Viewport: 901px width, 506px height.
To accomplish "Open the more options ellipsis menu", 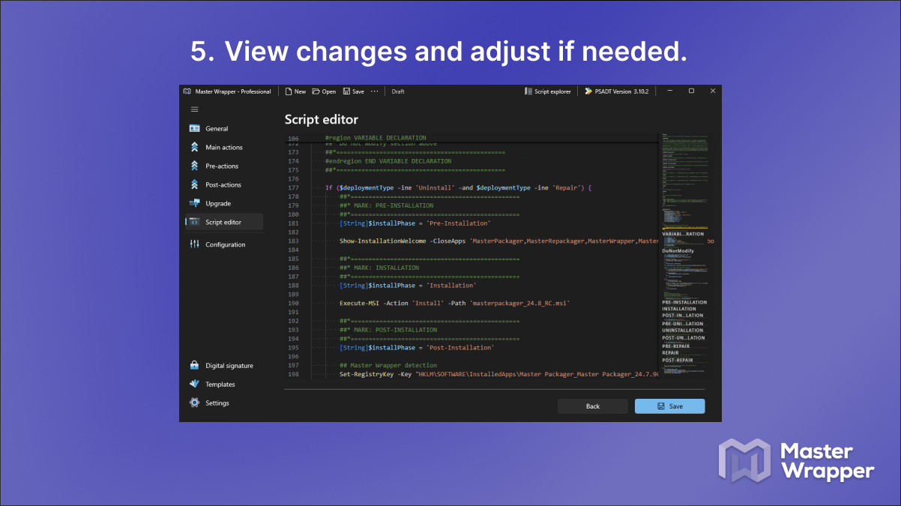I will point(375,91).
